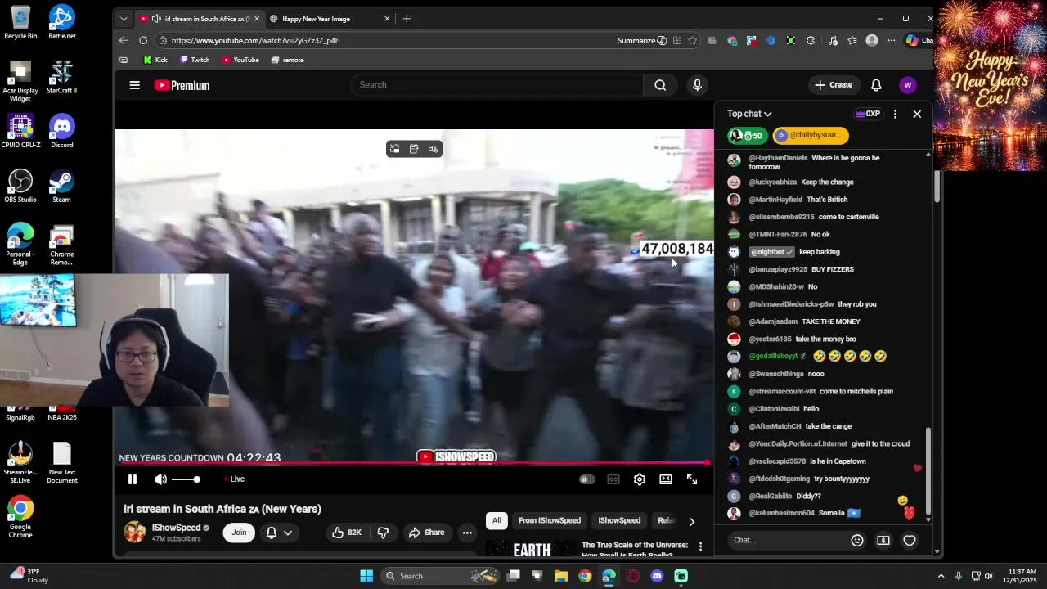The height and width of the screenshot is (589, 1047).
Task: Expand notification bell dropdown for channel
Action: pyautogui.click(x=278, y=533)
